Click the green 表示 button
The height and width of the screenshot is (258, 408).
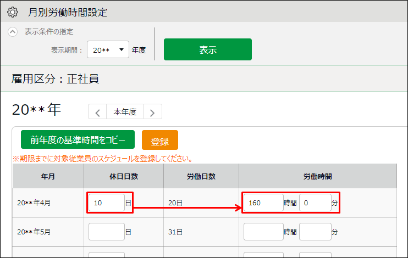(208, 49)
